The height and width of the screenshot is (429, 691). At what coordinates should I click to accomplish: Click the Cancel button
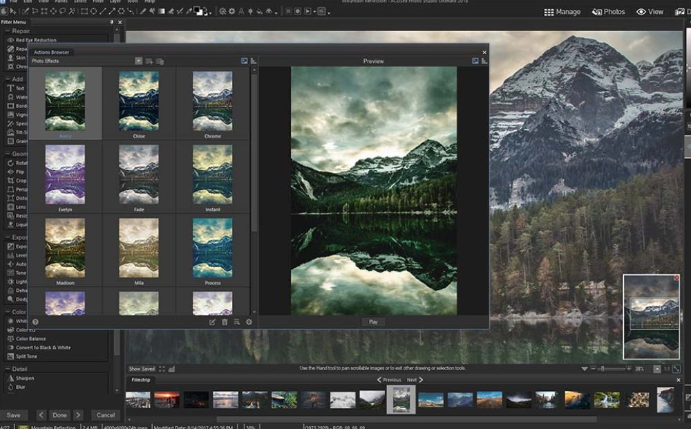tap(106, 415)
